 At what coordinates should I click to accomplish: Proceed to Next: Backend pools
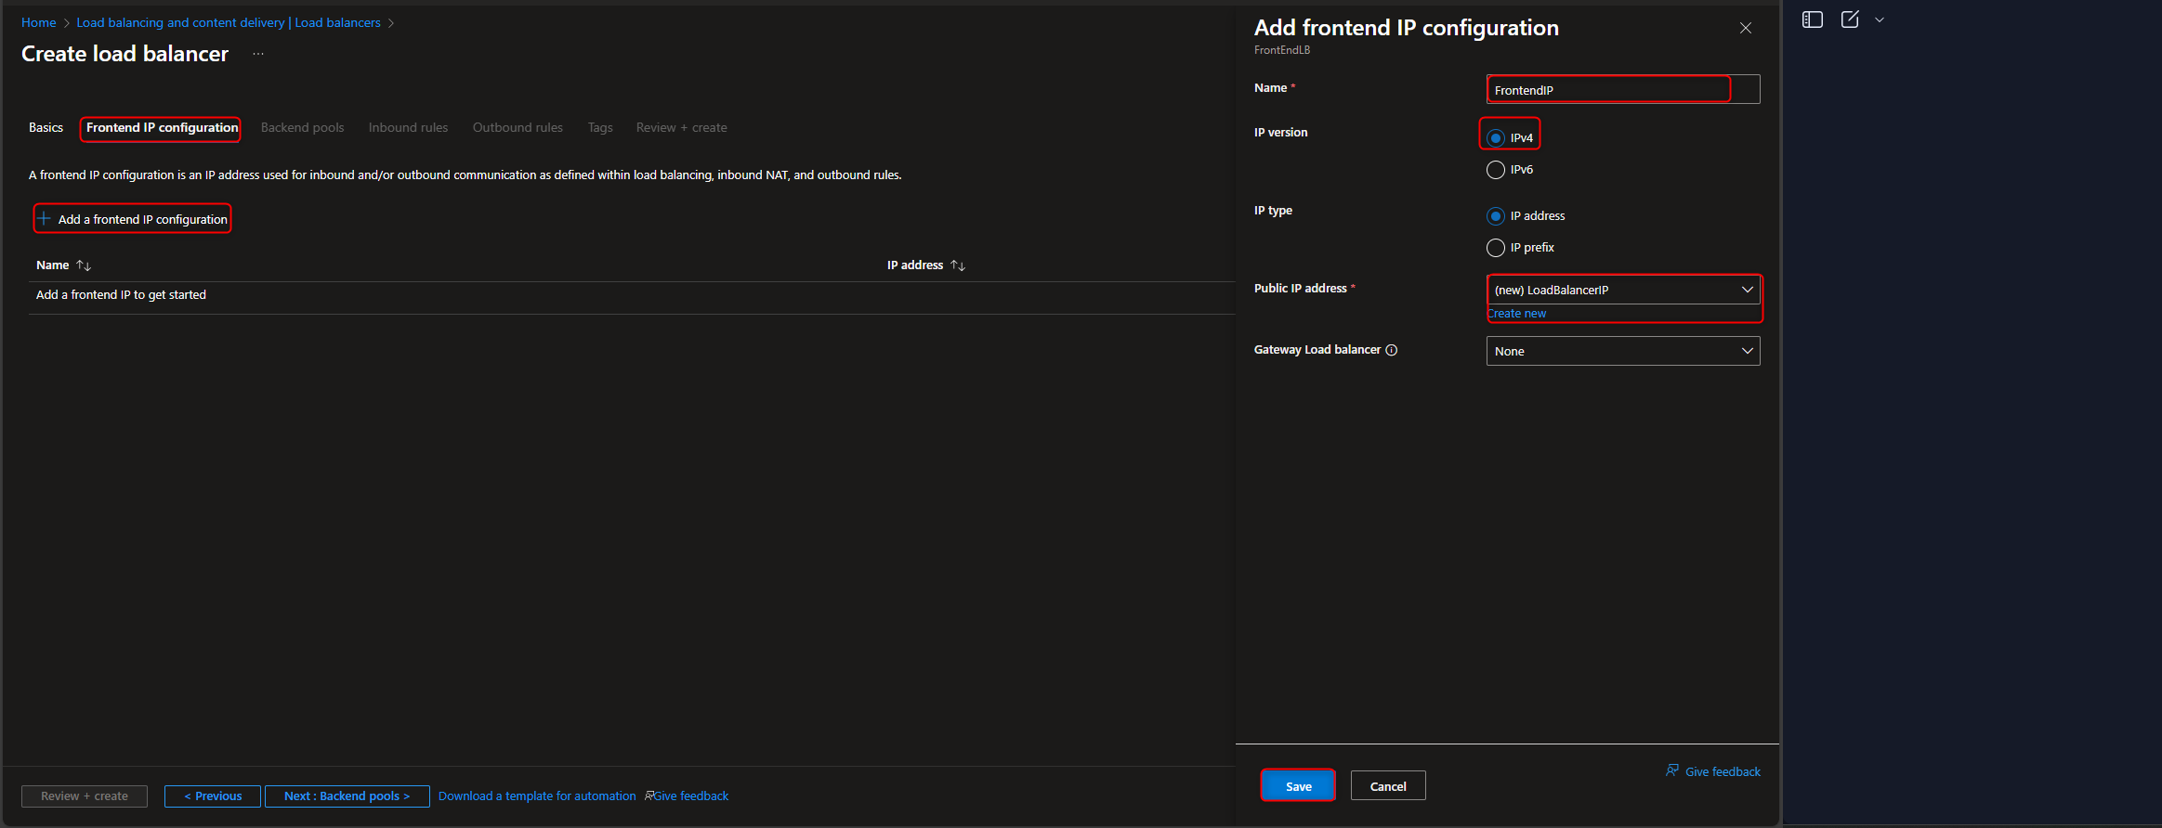tap(347, 796)
